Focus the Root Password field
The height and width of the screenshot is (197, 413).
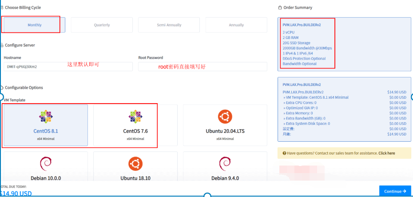pyautogui.click(x=203, y=66)
